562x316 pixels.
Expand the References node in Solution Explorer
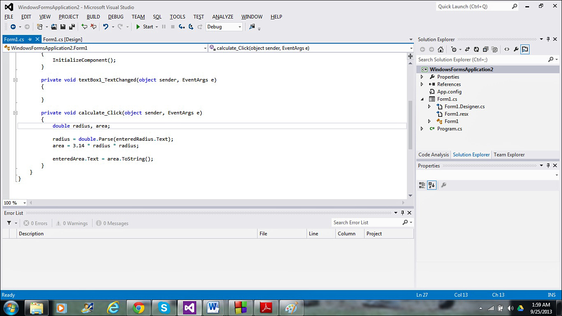click(422, 84)
